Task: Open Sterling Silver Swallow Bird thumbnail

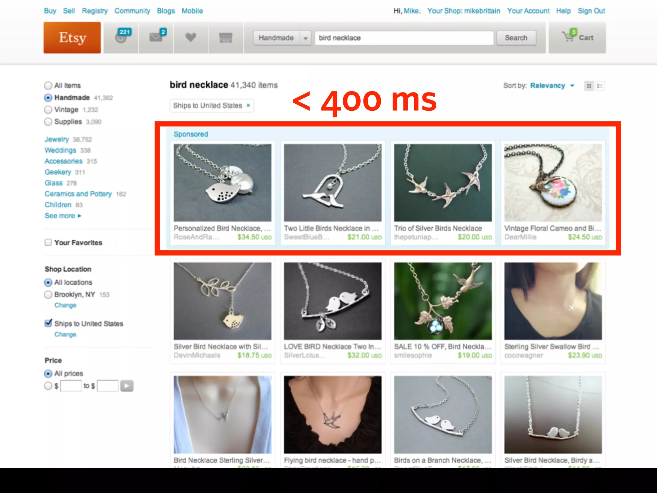Action: (553, 301)
